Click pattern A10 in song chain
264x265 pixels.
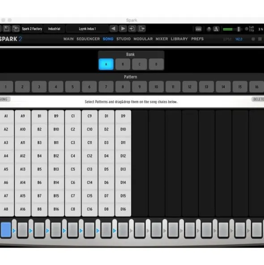coord(23,129)
